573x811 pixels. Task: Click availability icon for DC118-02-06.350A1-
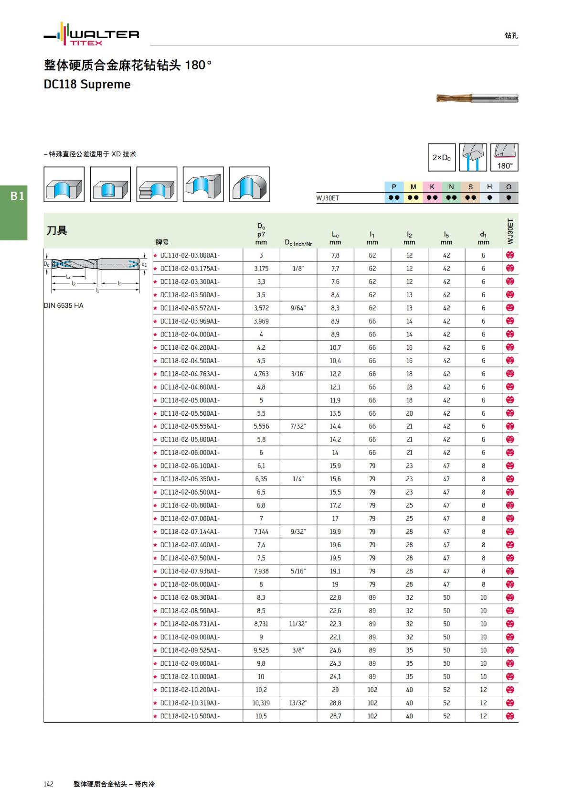tap(510, 479)
